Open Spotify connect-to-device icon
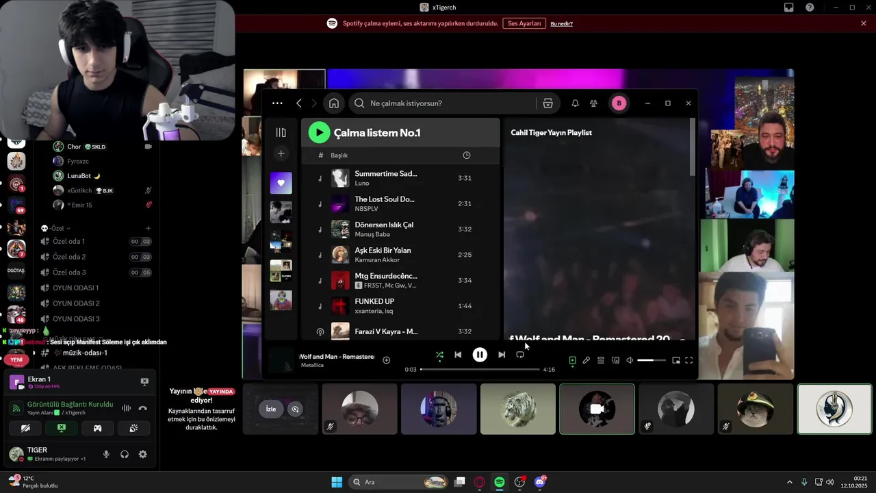The height and width of the screenshot is (493, 876). [615, 360]
